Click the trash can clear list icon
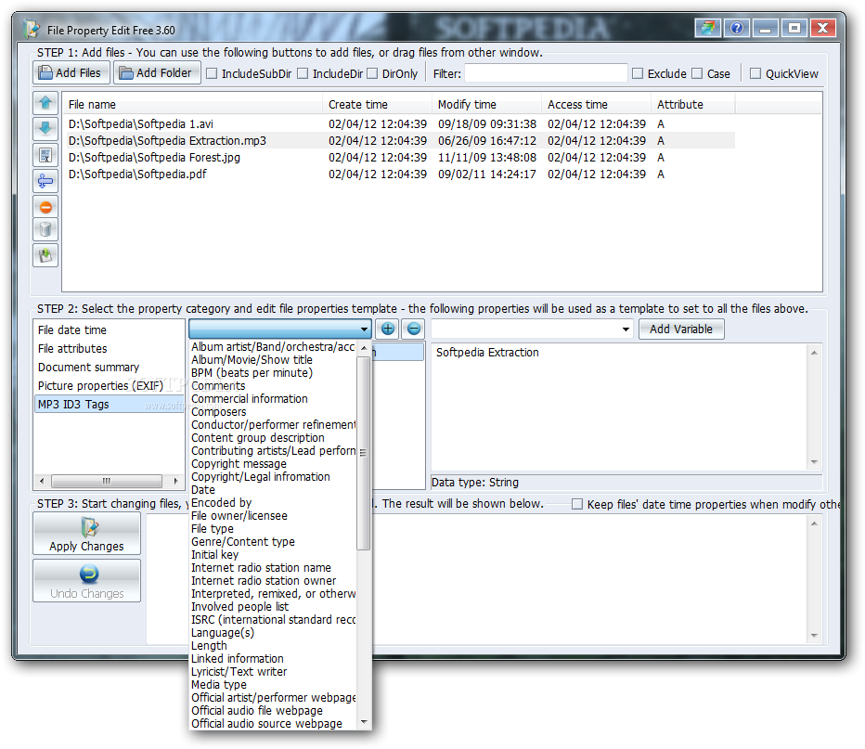Viewport: 865px width, 749px height. click(x=45, y=229)
